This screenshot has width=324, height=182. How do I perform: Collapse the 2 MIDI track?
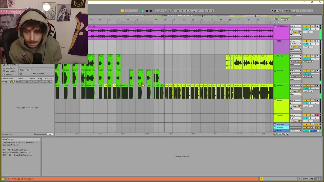click(275, 41)
